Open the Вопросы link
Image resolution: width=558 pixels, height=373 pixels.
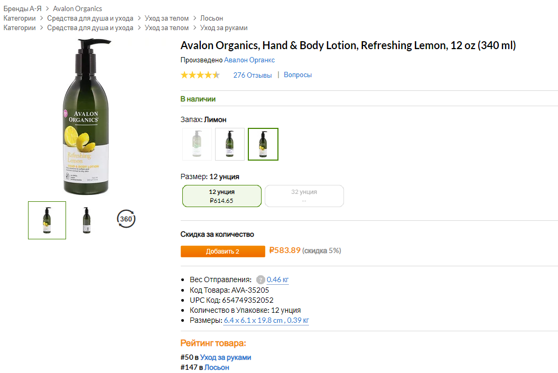tap(298, 75)
